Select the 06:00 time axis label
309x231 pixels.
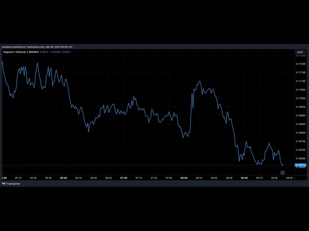pos(63,178)
